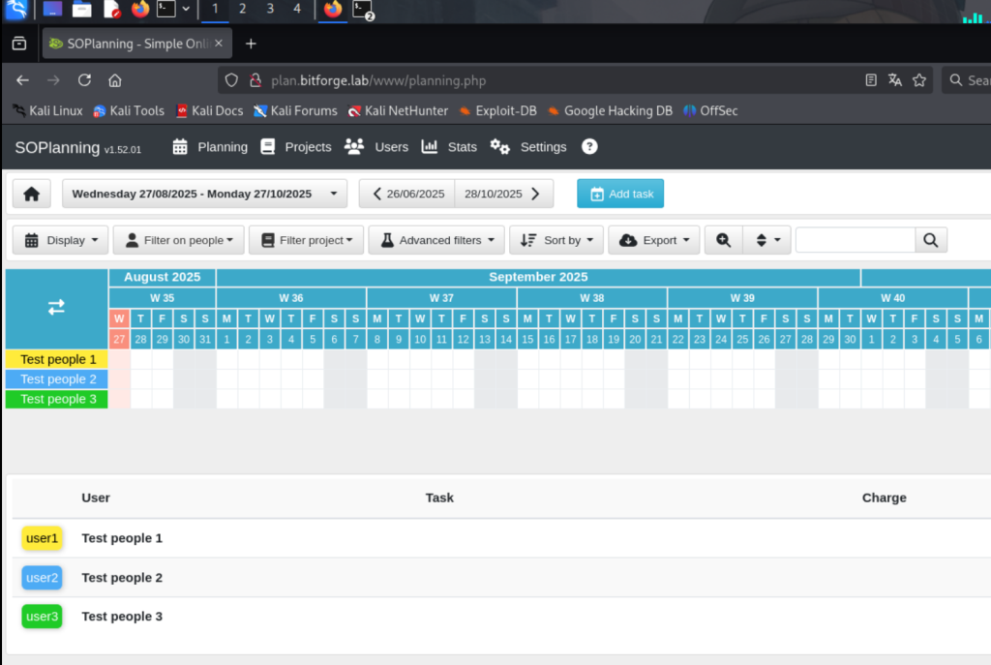Click browser reload page icon
991x665 pixels.
click(x=84, y=80)
